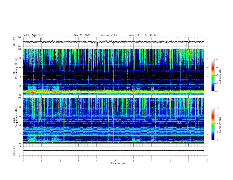Click the 'VLF Spectra' title text
The image size is (233, 180).
[33, 35]
